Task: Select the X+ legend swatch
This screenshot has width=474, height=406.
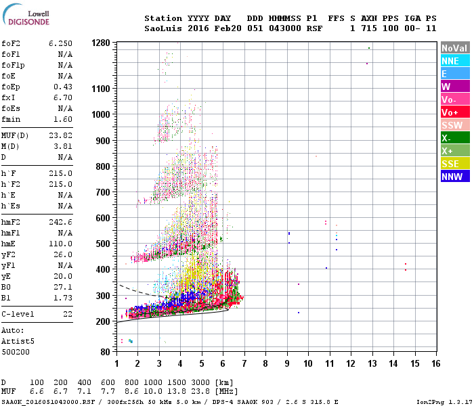Action: 455,151
